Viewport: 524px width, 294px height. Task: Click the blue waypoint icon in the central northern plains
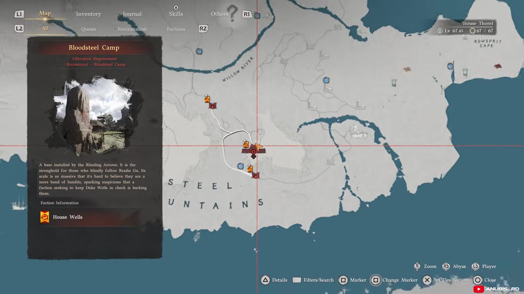coord(326,80)
